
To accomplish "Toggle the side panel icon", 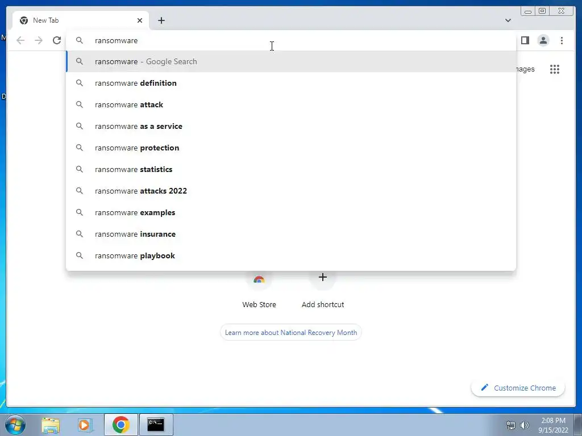I will 525,40.
